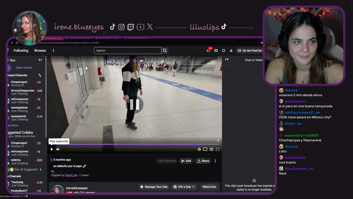Open notifications inbox showing 28
Viewport: 353px width, 199px height.
(x=208, y=50)
